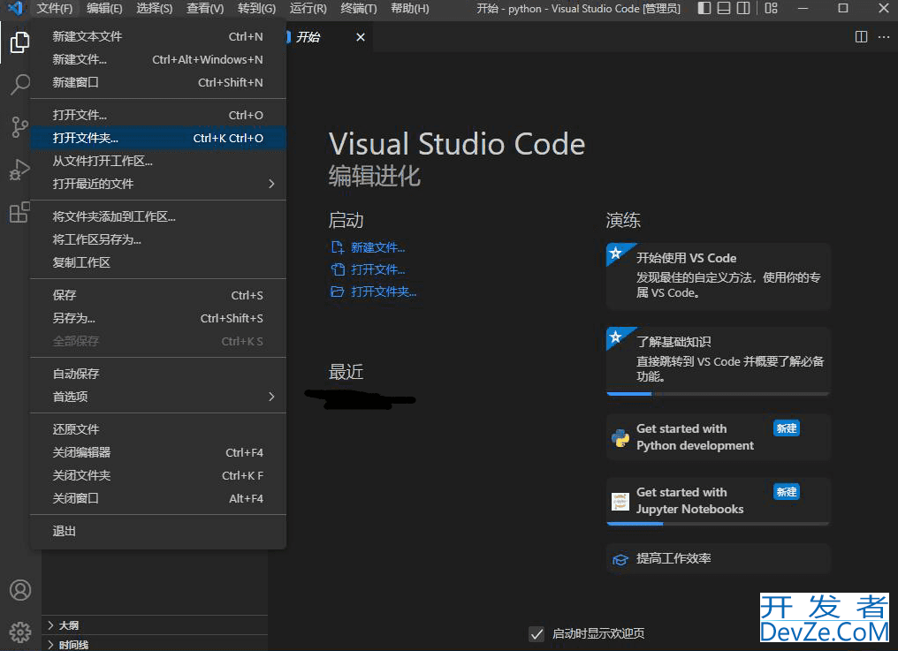The width and height of the screenshot is (898, 651).
Task: Switch to the 开始 tab
Action: point(308,37)
